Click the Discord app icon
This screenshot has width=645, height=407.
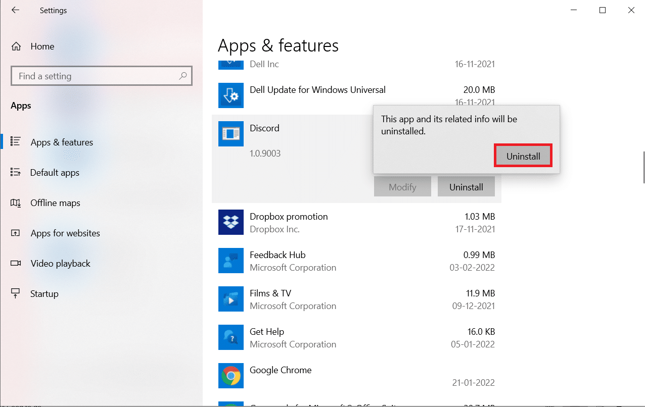(x=231, y=134)
